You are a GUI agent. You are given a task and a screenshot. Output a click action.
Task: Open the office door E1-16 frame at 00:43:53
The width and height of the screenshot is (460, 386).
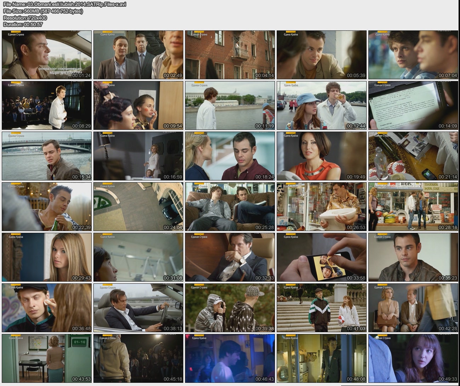[47, 358]
